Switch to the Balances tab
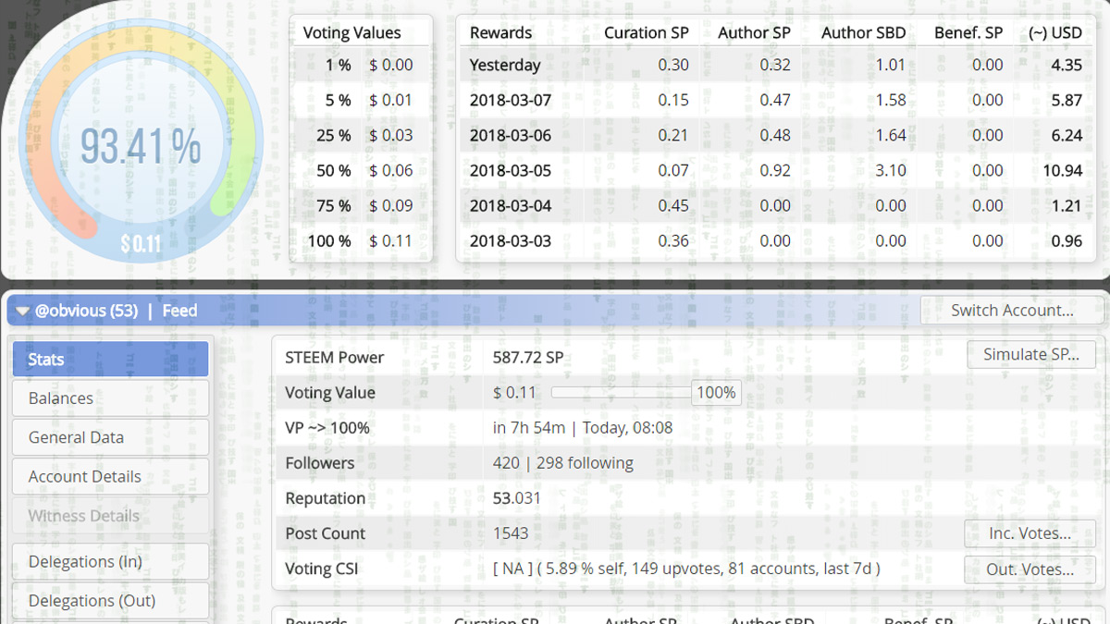1110x624 pixels. [x=110, y=398]
